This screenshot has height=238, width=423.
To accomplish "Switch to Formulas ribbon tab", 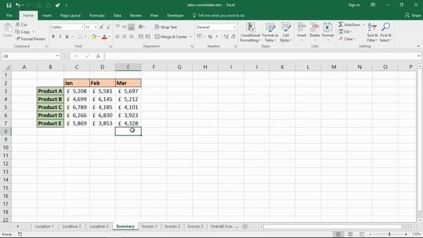I will 97,15.
